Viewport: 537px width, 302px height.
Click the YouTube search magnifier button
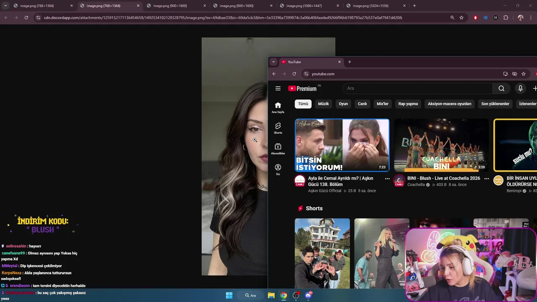501,88
